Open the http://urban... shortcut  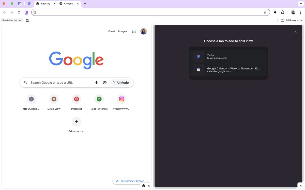click(31, 102)
